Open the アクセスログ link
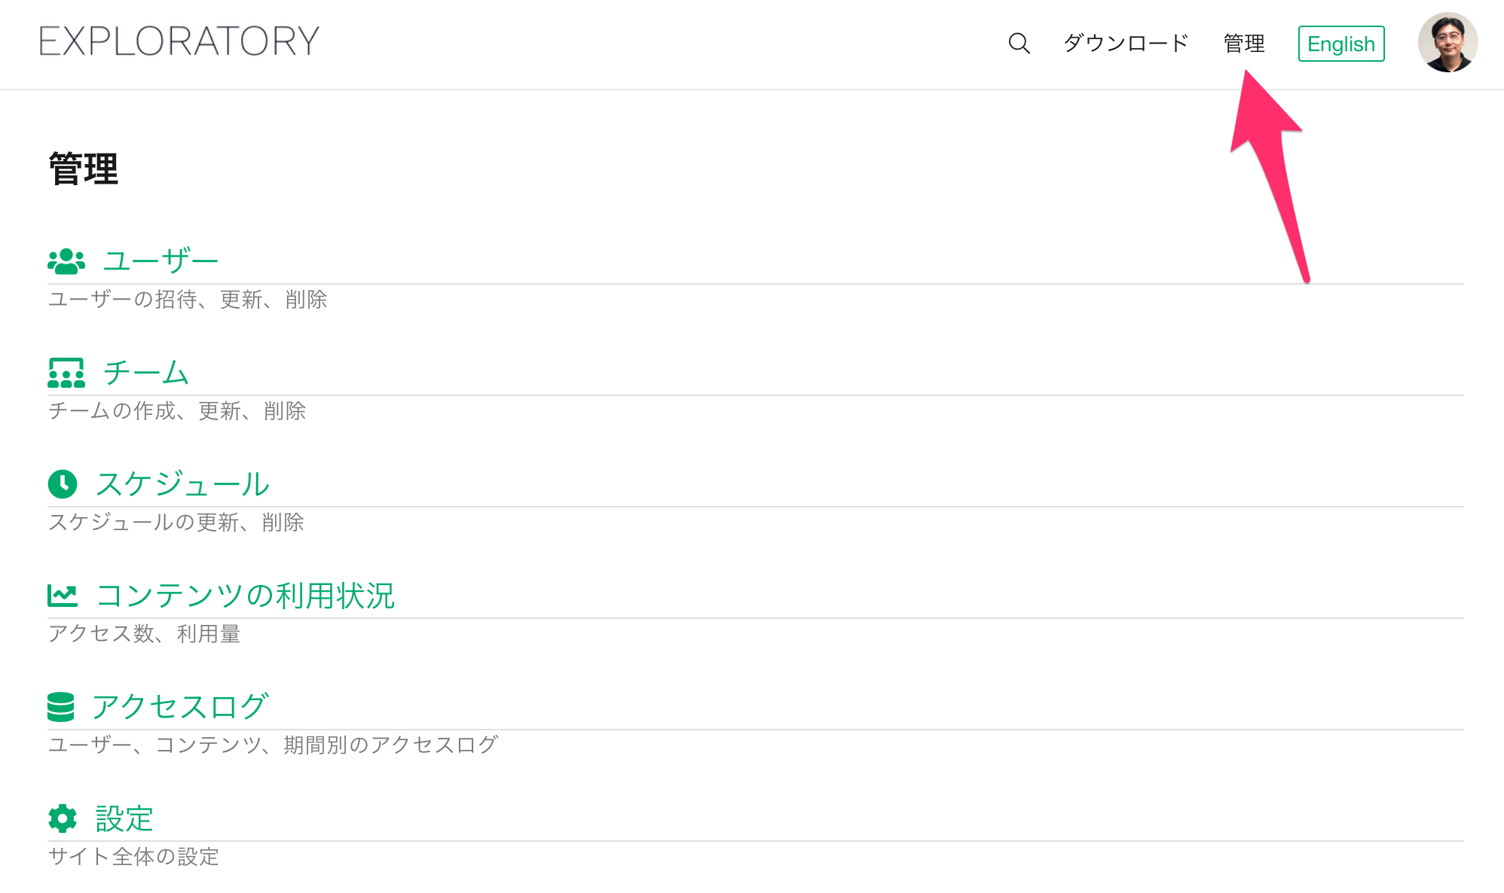 pyautogui.click(x=180, y=707)
